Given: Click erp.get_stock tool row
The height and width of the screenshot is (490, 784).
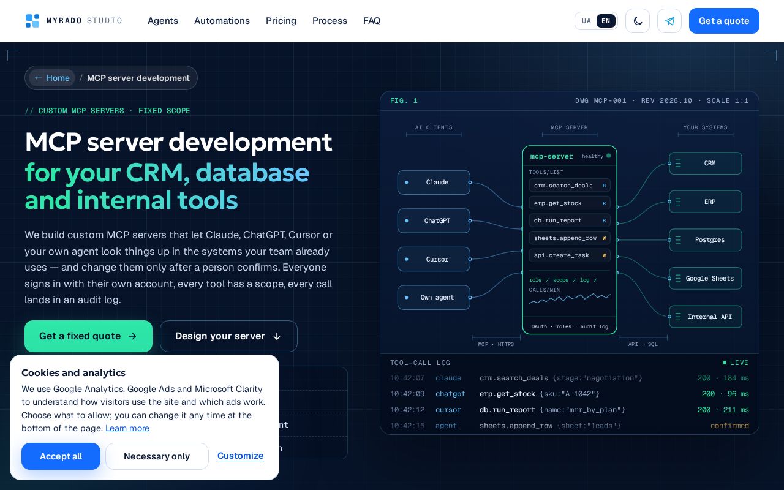Looking at the screenshot, I should [x=570, y=203].
